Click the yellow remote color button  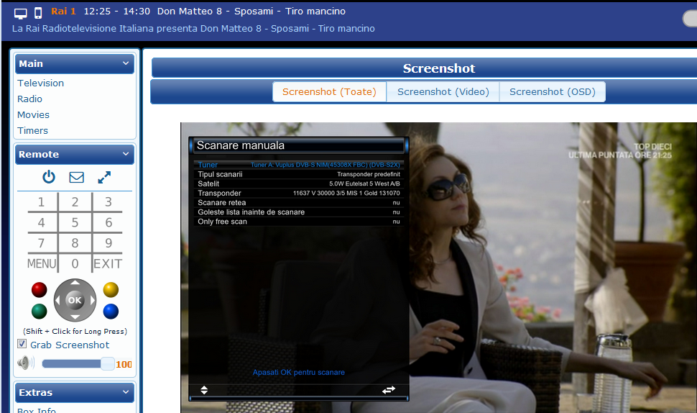(111, 290)
